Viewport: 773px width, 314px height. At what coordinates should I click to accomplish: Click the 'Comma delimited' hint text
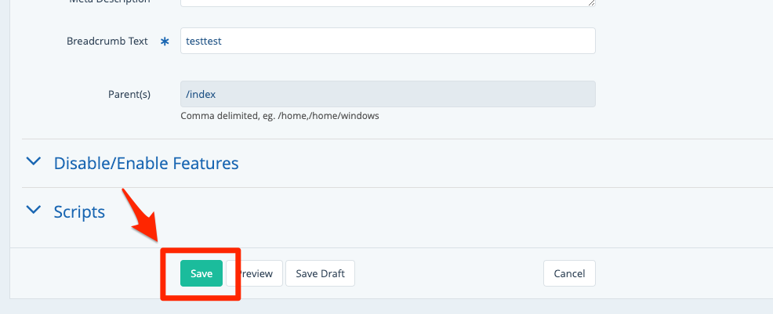pos(280,116)
